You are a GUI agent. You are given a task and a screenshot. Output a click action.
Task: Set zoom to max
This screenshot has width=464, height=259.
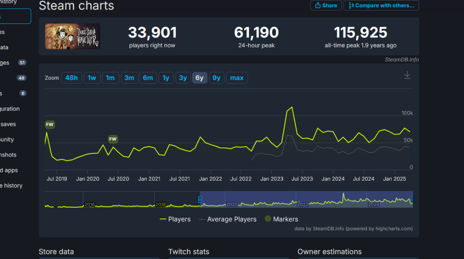[237, 78]
